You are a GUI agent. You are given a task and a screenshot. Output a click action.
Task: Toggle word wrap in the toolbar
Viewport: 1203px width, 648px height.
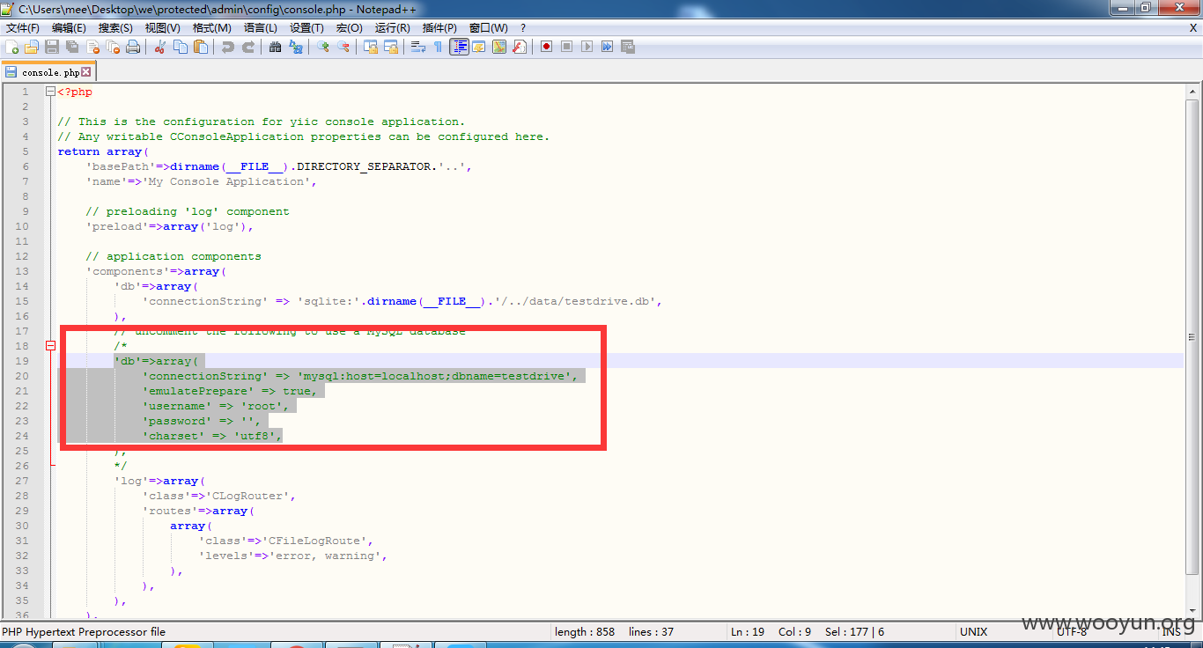click(418, 47)
